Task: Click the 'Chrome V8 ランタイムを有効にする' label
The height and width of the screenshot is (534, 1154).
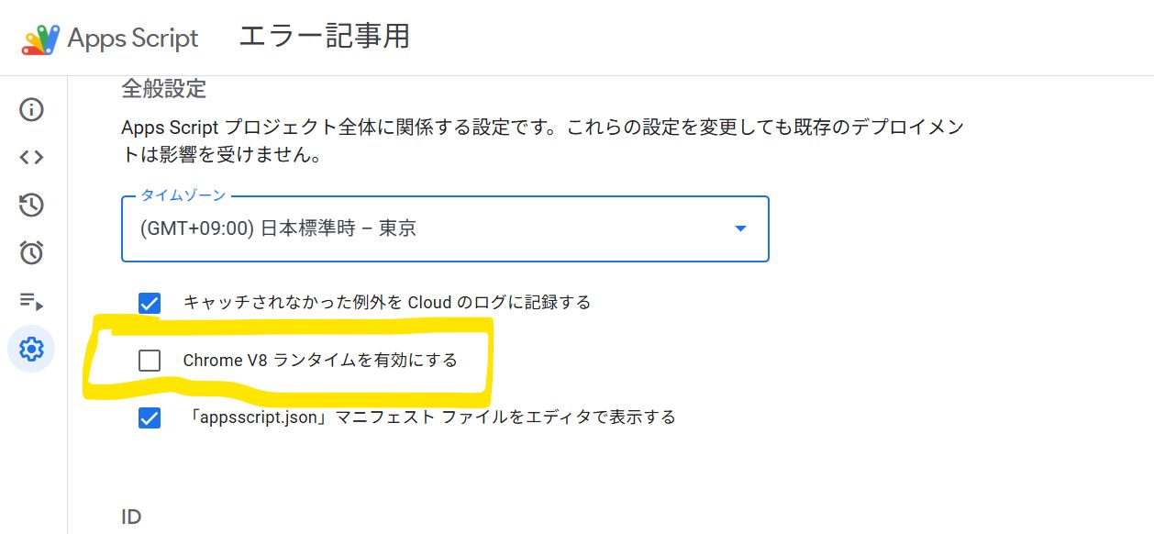Action: tap(320, 361)
